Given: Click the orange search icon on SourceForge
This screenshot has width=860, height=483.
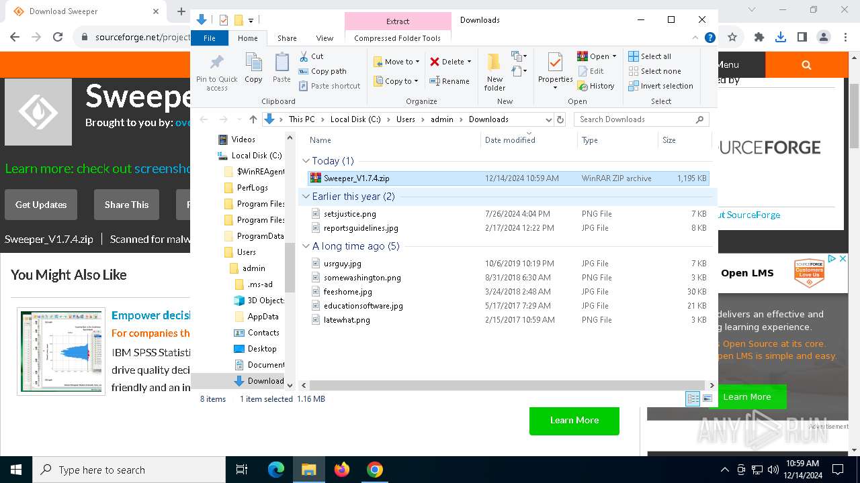Looking at the screenshot, I should click(x=806, y=65).
